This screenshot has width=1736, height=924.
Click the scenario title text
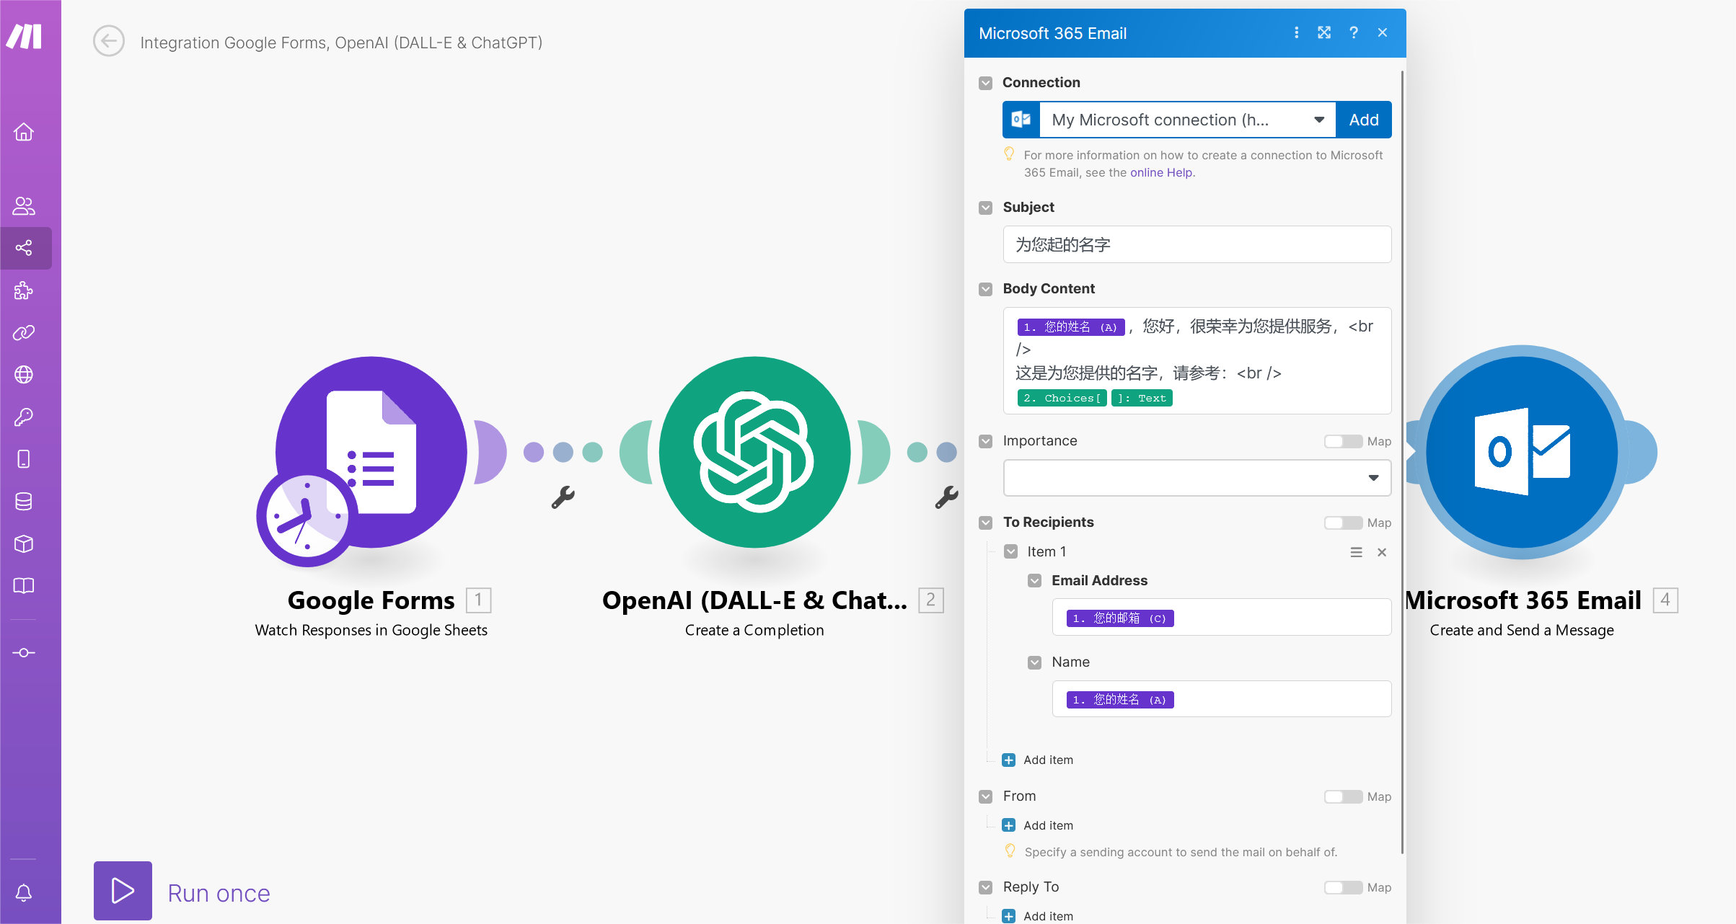point(341,43)
